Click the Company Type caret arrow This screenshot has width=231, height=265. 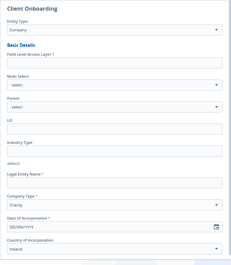pyautogui.click(x=217, y=205)
